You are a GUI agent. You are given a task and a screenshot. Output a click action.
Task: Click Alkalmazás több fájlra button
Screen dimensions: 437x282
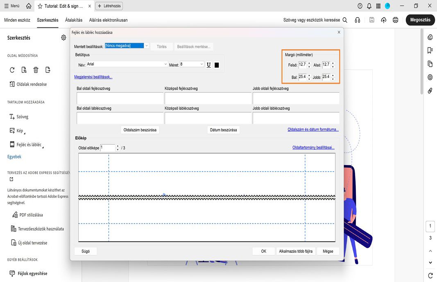[x=296, y=251]
